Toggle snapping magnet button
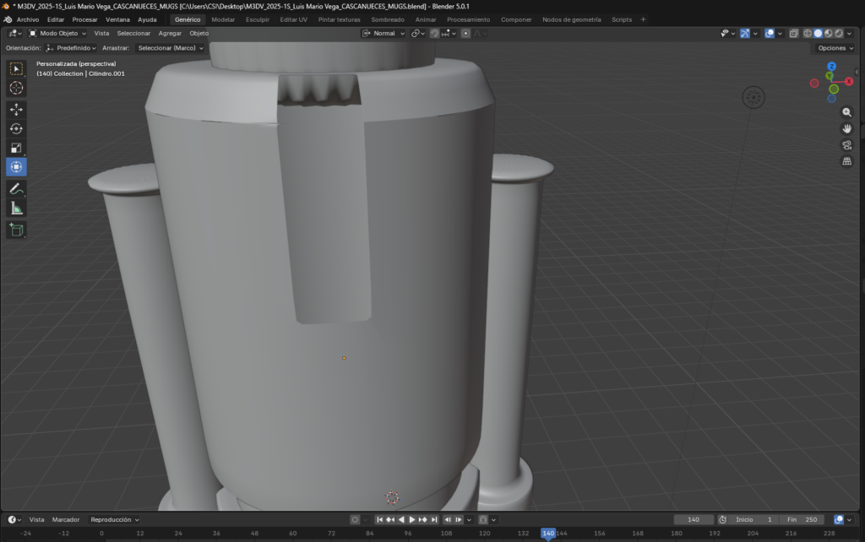 coord(434,34)
